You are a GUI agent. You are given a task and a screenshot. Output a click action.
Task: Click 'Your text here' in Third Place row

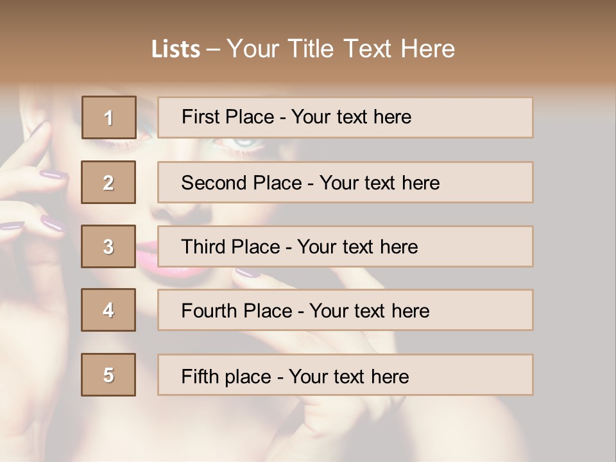tap(357, 247)
